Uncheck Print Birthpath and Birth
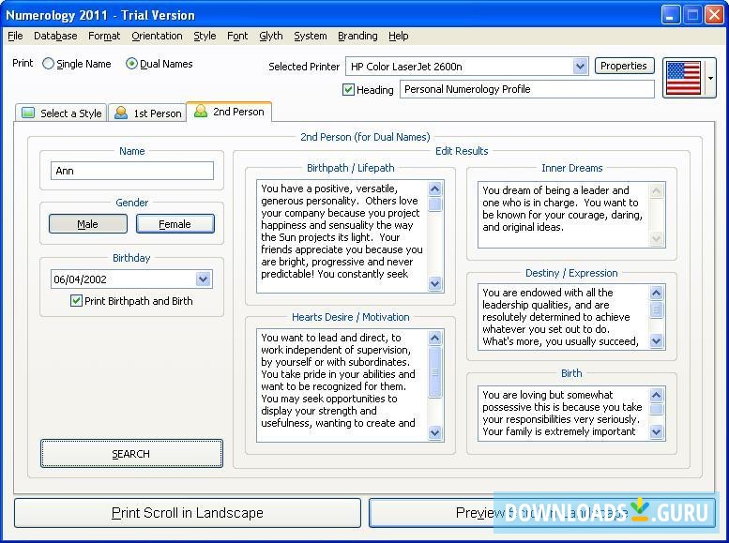This screenshot has width=729, height=543. pos(76,301)
